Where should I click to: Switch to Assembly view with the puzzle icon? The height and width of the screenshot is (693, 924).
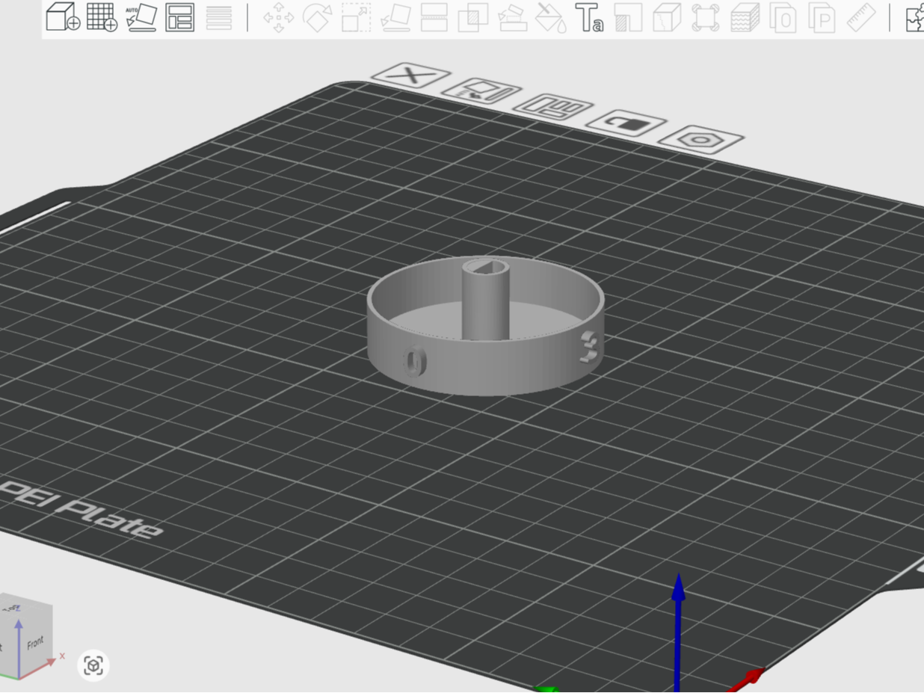point(915,20)
